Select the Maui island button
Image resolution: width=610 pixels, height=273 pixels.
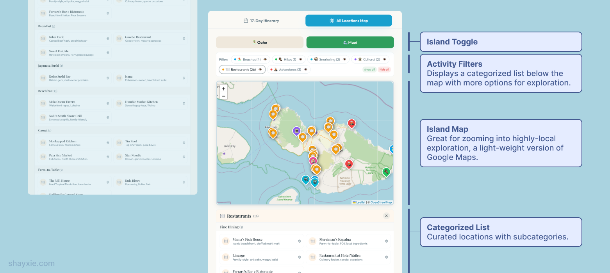coord(350,42)
